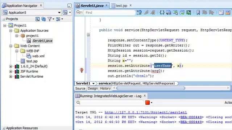
Task: Collapse the WEB-INF folder
Action: tap(17, 51)
